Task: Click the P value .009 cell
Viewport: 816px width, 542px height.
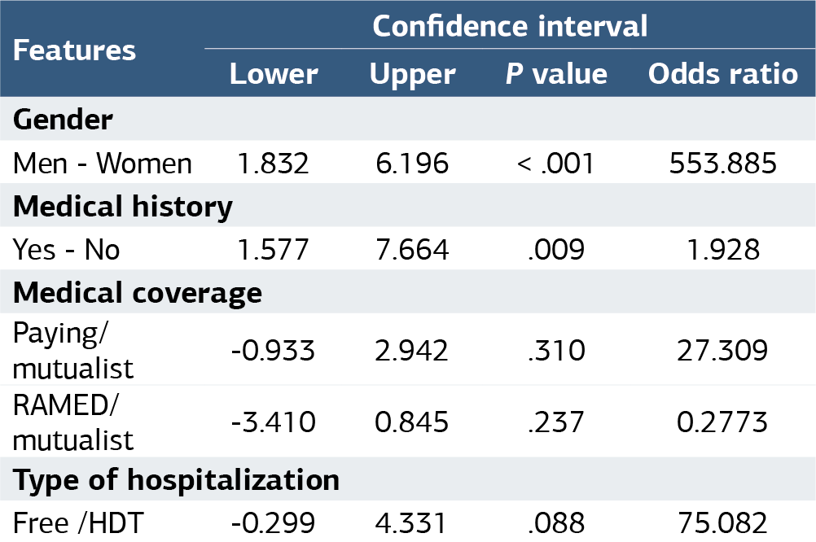Action: tap(555, 250)
